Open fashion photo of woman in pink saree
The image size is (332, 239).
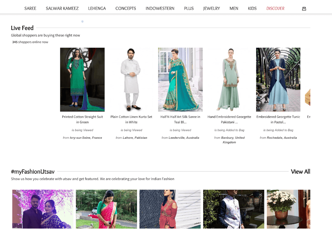click(106, 209)
